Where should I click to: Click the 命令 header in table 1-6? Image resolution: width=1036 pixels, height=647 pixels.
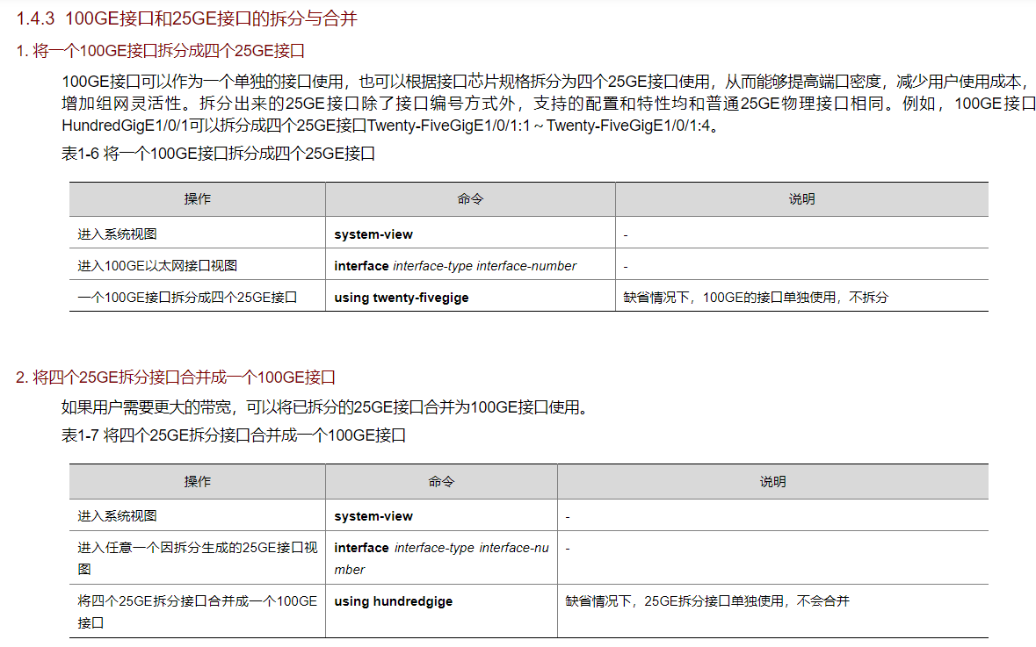pyautogui.click(x=470, y=199)
